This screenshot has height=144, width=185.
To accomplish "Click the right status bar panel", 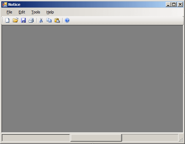I will [x=150, y=137].
